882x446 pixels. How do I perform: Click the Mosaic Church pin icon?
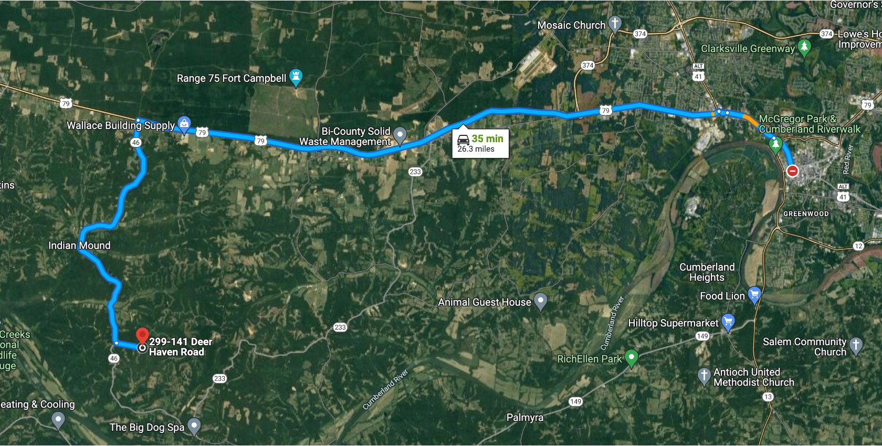[615, 24]
